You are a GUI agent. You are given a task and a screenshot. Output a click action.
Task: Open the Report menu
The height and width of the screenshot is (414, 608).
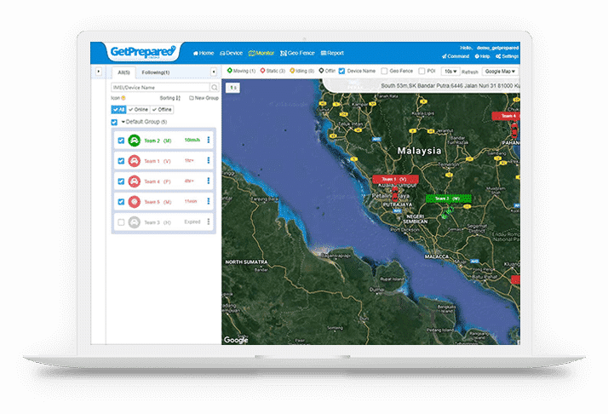(332, 53)
